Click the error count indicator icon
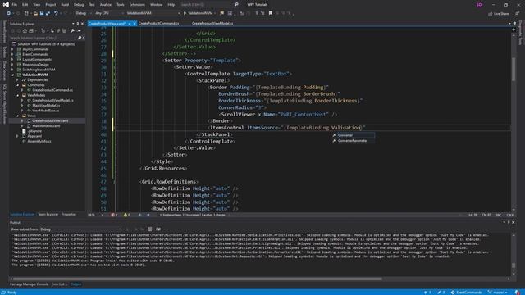This screenshot has width=525, height=295. (114, 215)
